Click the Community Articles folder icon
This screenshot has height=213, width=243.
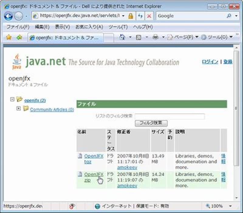26,108
